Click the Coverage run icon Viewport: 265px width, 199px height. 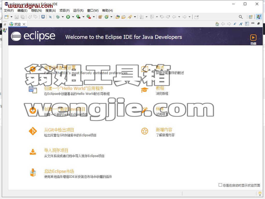point(78,17)
